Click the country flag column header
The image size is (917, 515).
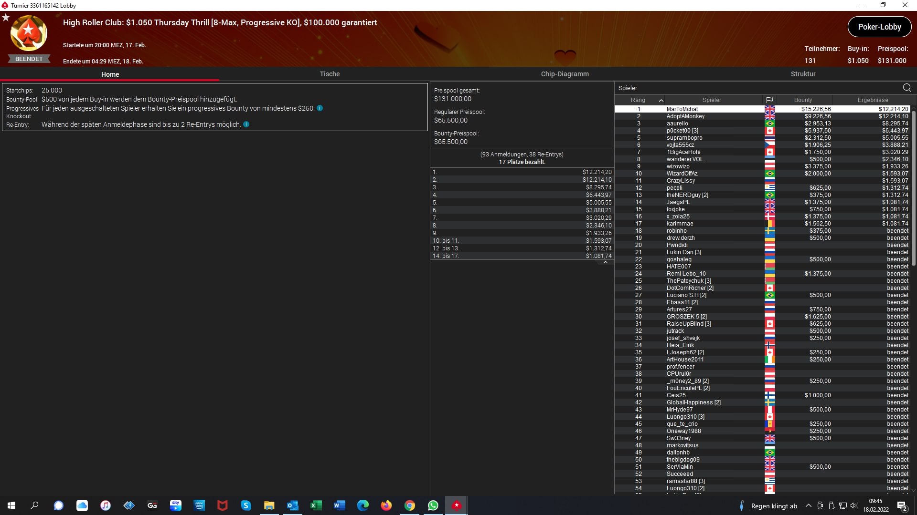(769, 100)
